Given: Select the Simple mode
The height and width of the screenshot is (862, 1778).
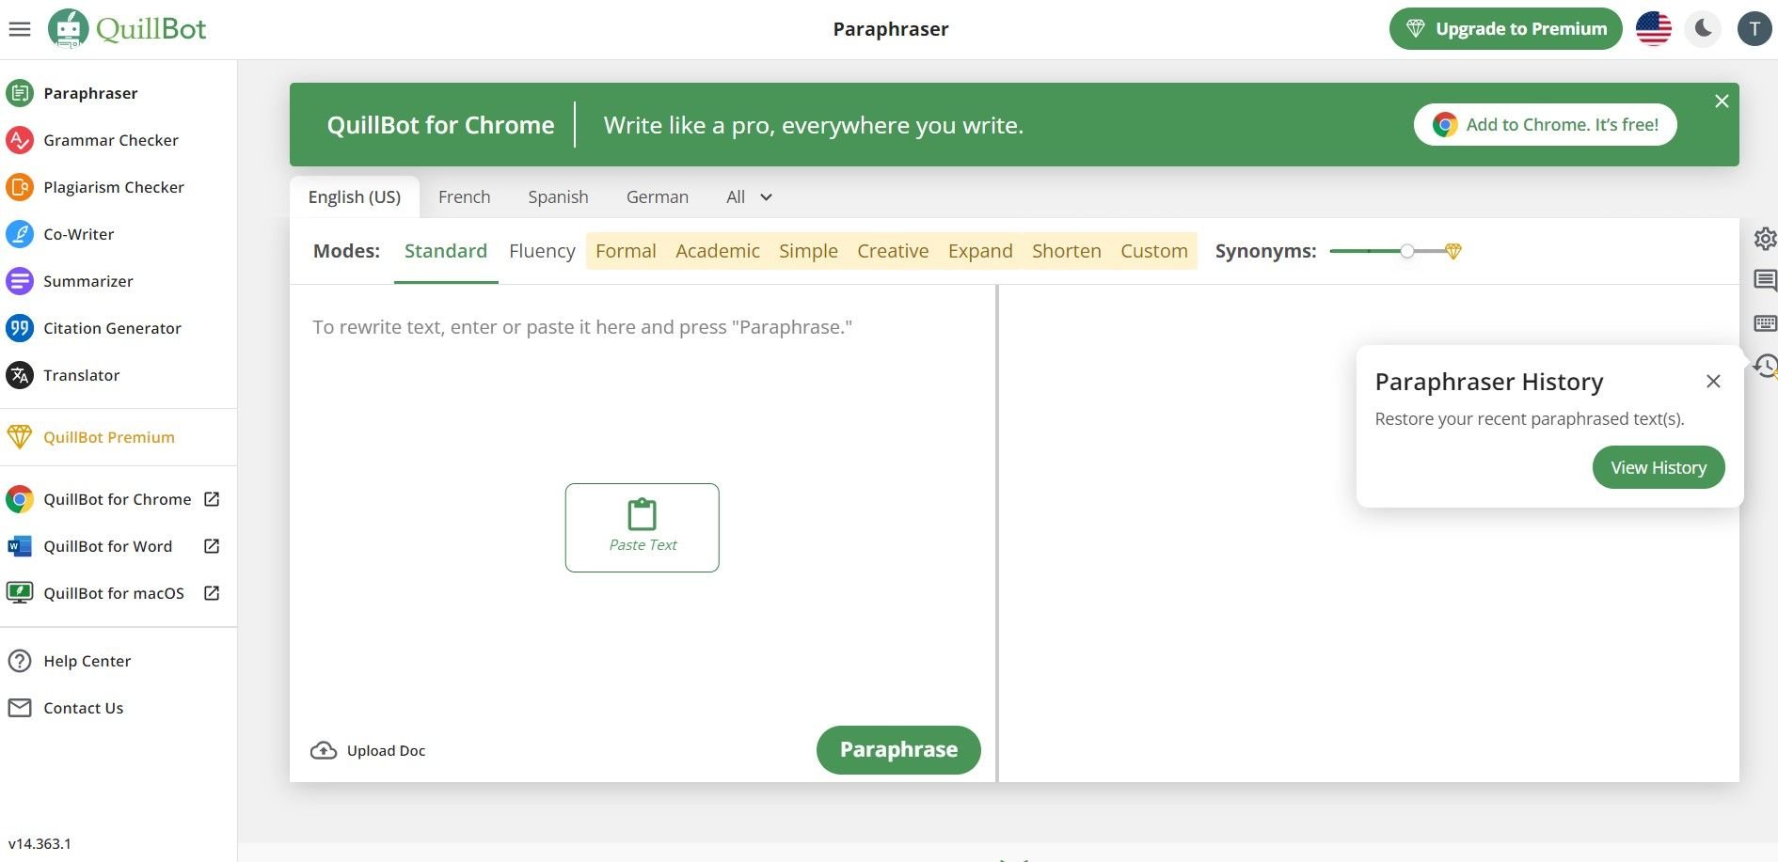Looking at the screenshot, I should 808,251.
